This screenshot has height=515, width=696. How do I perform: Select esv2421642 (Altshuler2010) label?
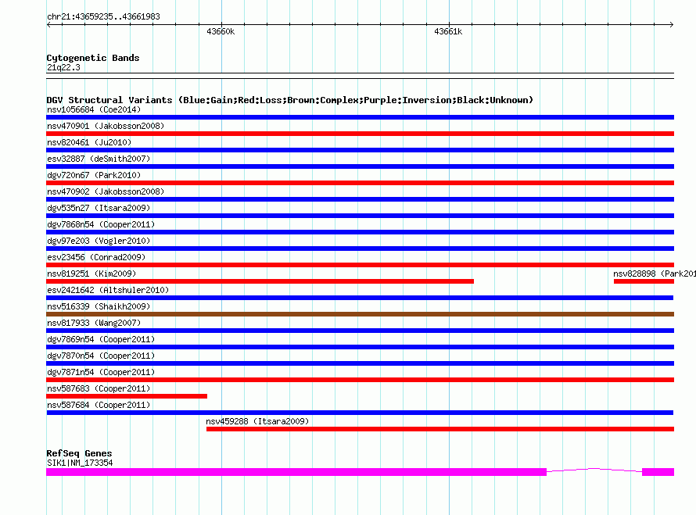click(x=108, y=290)
